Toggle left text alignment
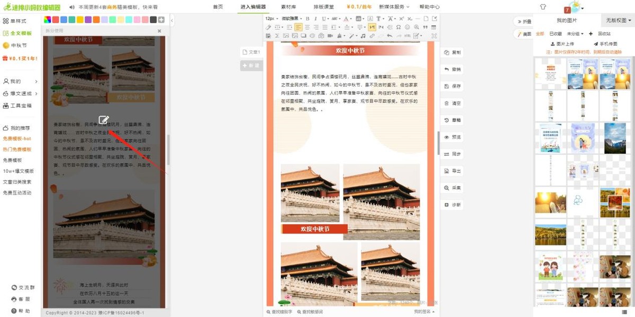 pos(298,27)
